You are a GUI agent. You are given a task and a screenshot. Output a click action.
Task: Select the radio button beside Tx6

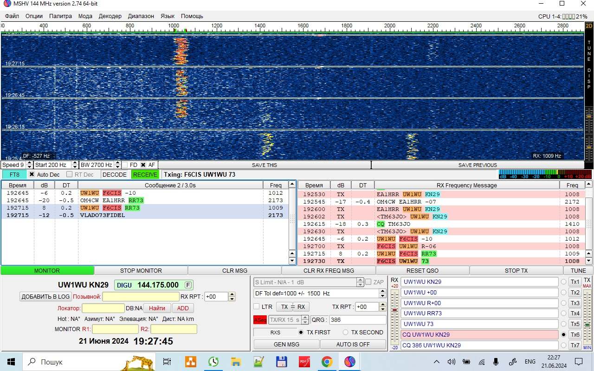coord(564,334)
